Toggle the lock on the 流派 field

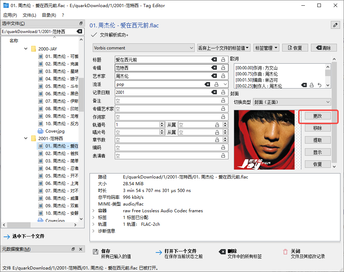pos(216,84)
